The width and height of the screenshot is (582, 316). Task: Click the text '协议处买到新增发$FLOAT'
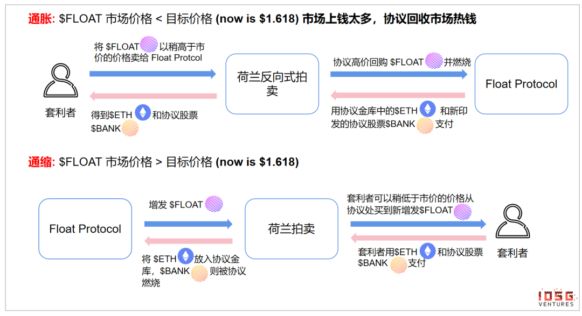399,210
